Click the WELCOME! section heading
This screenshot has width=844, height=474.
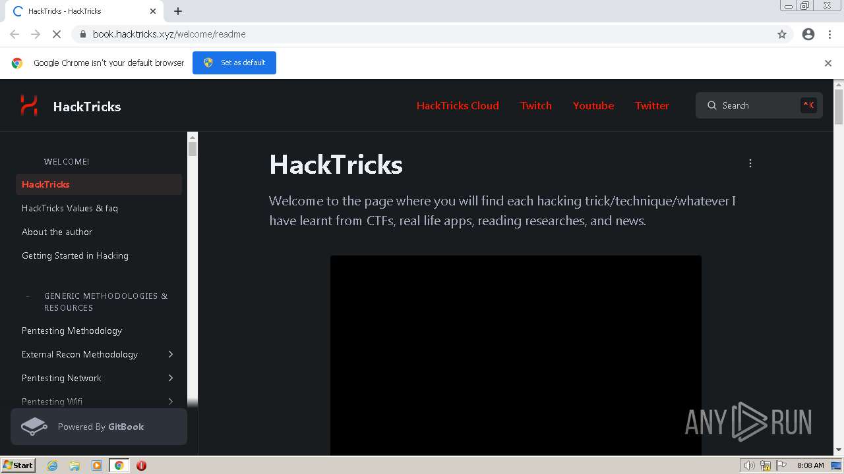67,161
